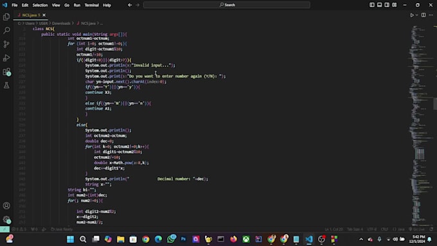The height and width of the screenshot is (246, 437).
Task: Open editor More Actions ellipsis
Action: [x=431, y=15]
